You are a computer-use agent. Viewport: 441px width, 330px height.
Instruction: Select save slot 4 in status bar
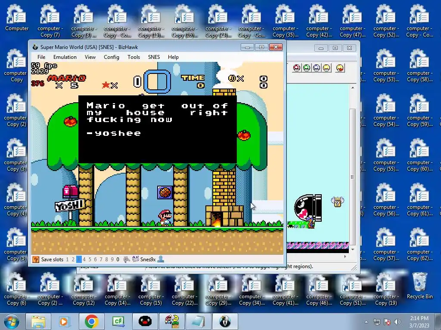click(84, 260)
